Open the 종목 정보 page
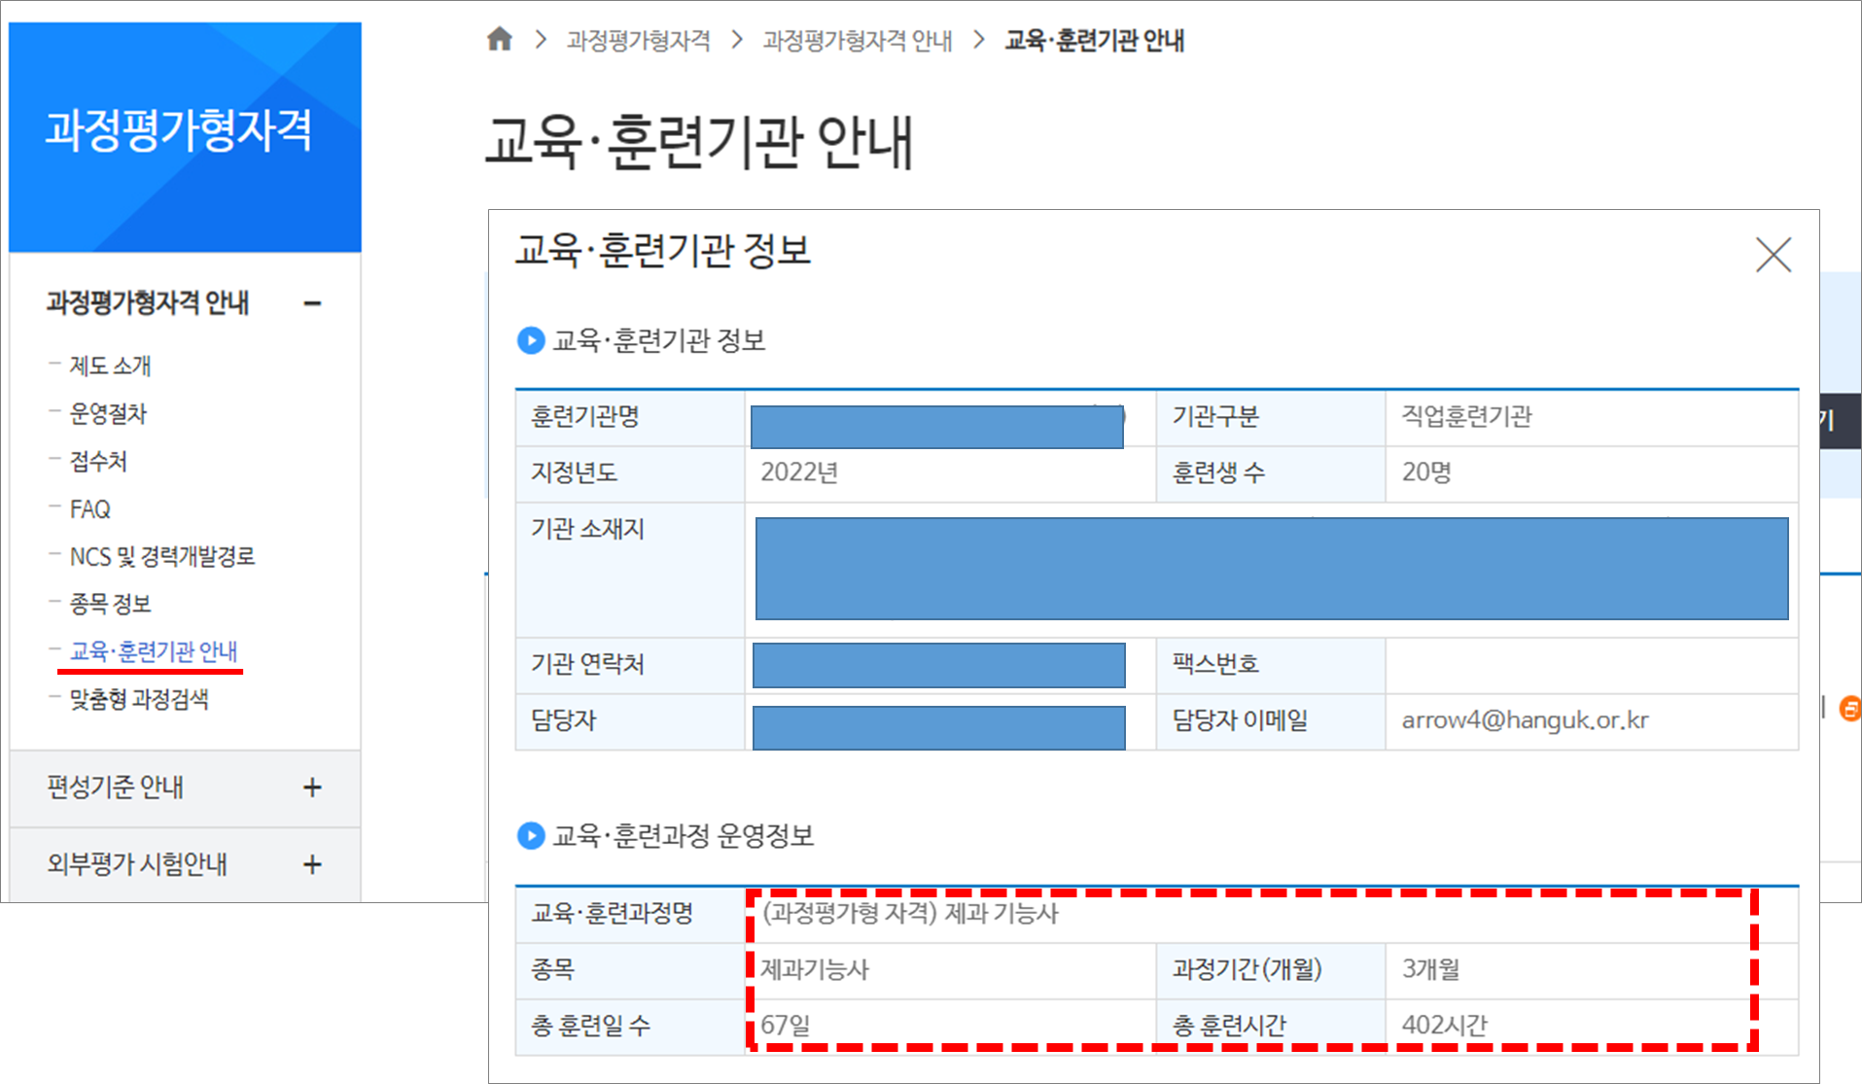This screenshot has width=1862, height=1084. [x=111, y=604]
